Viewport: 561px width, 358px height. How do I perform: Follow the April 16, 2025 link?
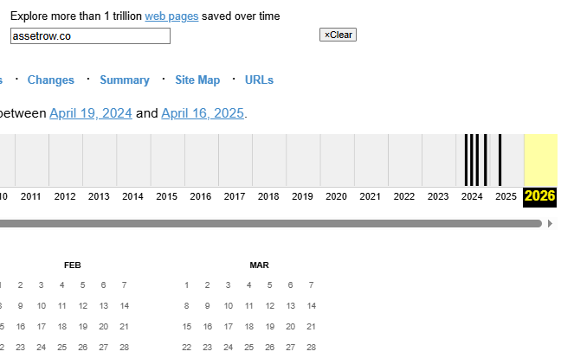point(203,113)
